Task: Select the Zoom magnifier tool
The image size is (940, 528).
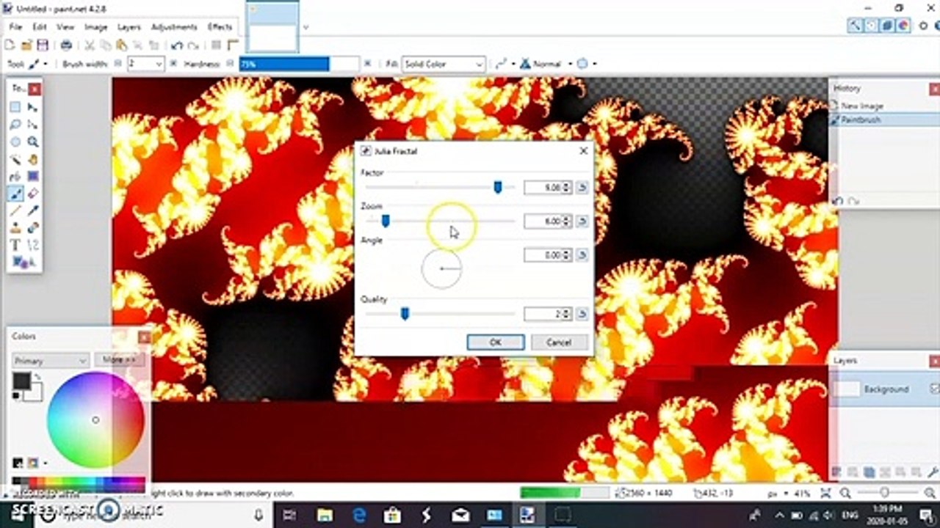Action: pos(33,142)
